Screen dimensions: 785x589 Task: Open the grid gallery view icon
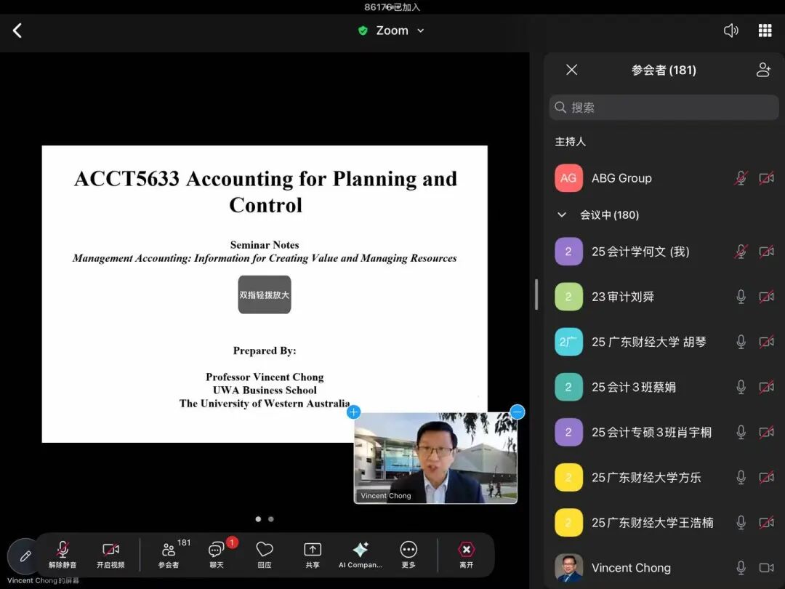765,31
